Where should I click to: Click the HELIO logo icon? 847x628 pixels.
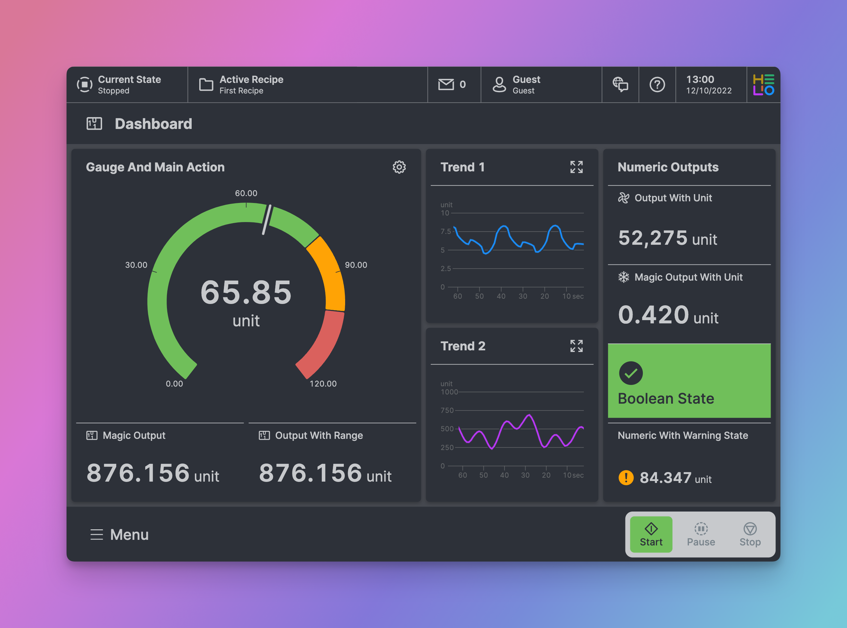tap(763, 85)
